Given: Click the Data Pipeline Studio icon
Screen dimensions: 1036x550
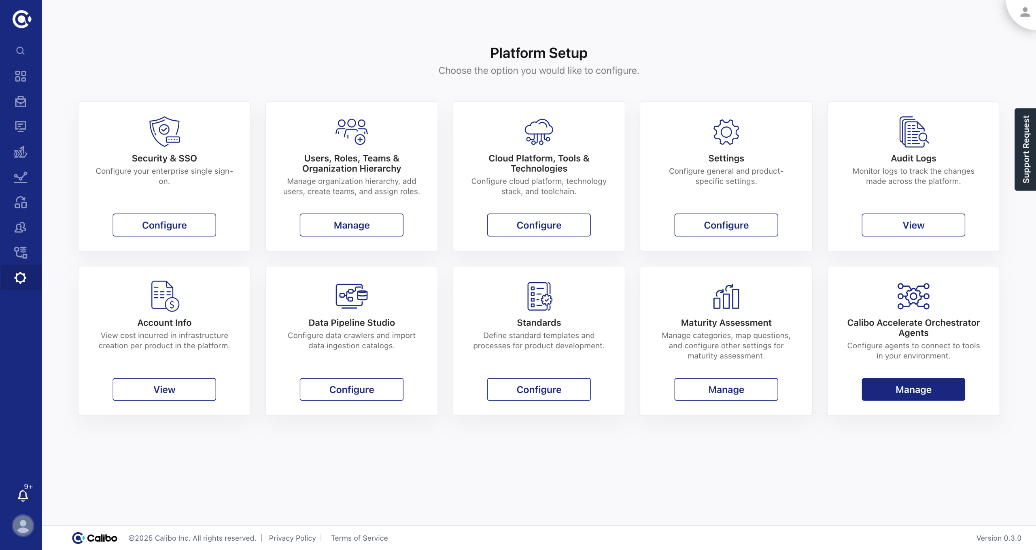Looking at the screenshot, I should (x=351, y=296).
